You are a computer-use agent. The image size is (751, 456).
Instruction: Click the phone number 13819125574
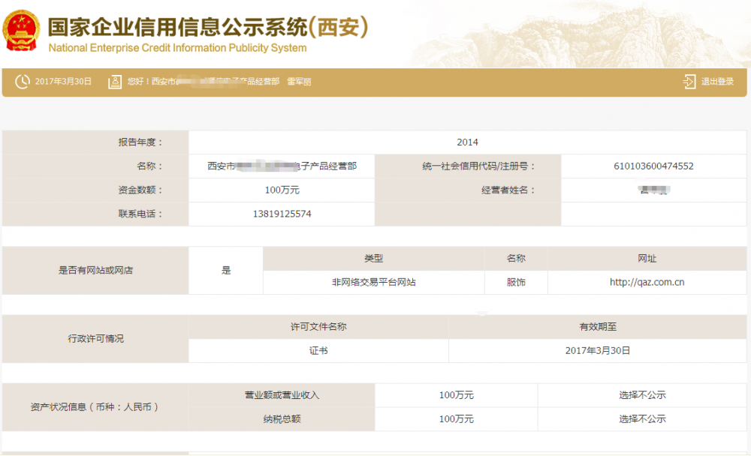click(282, 214)
